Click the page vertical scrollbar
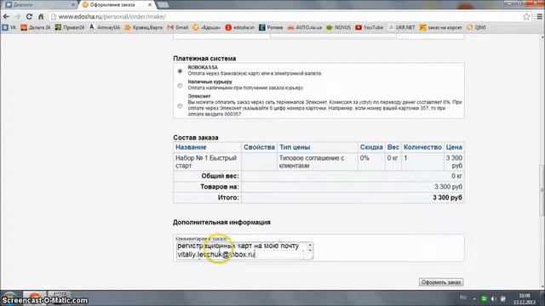The width and height of the screenshot is (545, 306). pos(542,190)
